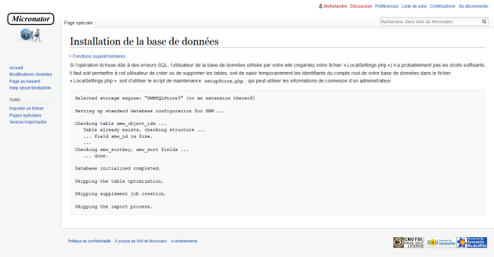The image size is (494, 257).
Task: Open À propos de Wiki de Micronator
Action: (x=141, y=241)
